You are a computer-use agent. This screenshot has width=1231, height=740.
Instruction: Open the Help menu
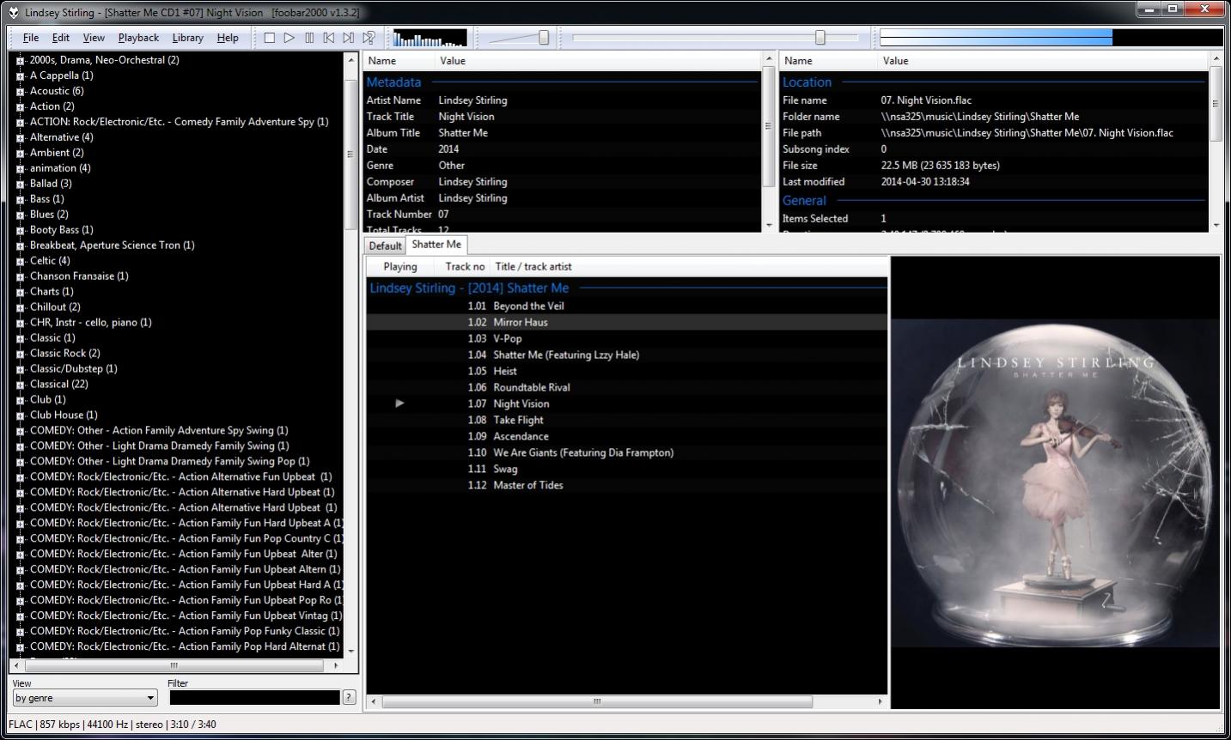228,38
